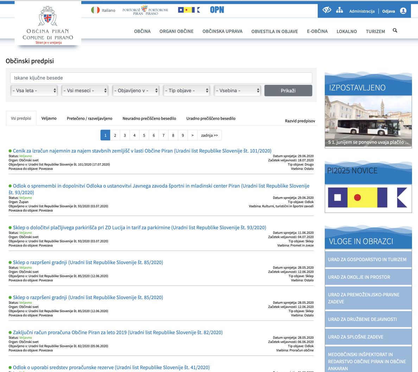Click the Prikaži button
Image resolution: width=418 pixels, height=372 pixels.
[288, 90]
